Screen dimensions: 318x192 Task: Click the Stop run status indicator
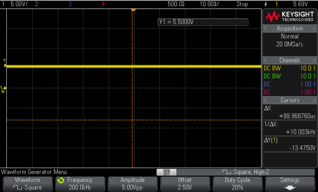(x=242, y=4)
